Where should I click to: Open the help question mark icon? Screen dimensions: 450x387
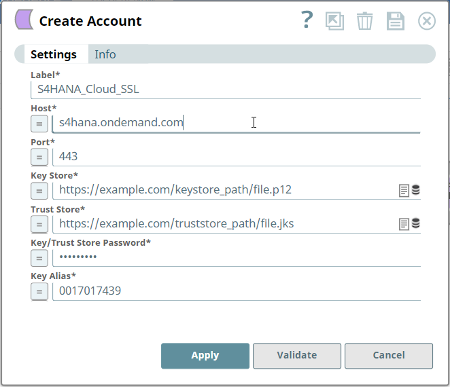pyautogui.click(x=307, y=20)
